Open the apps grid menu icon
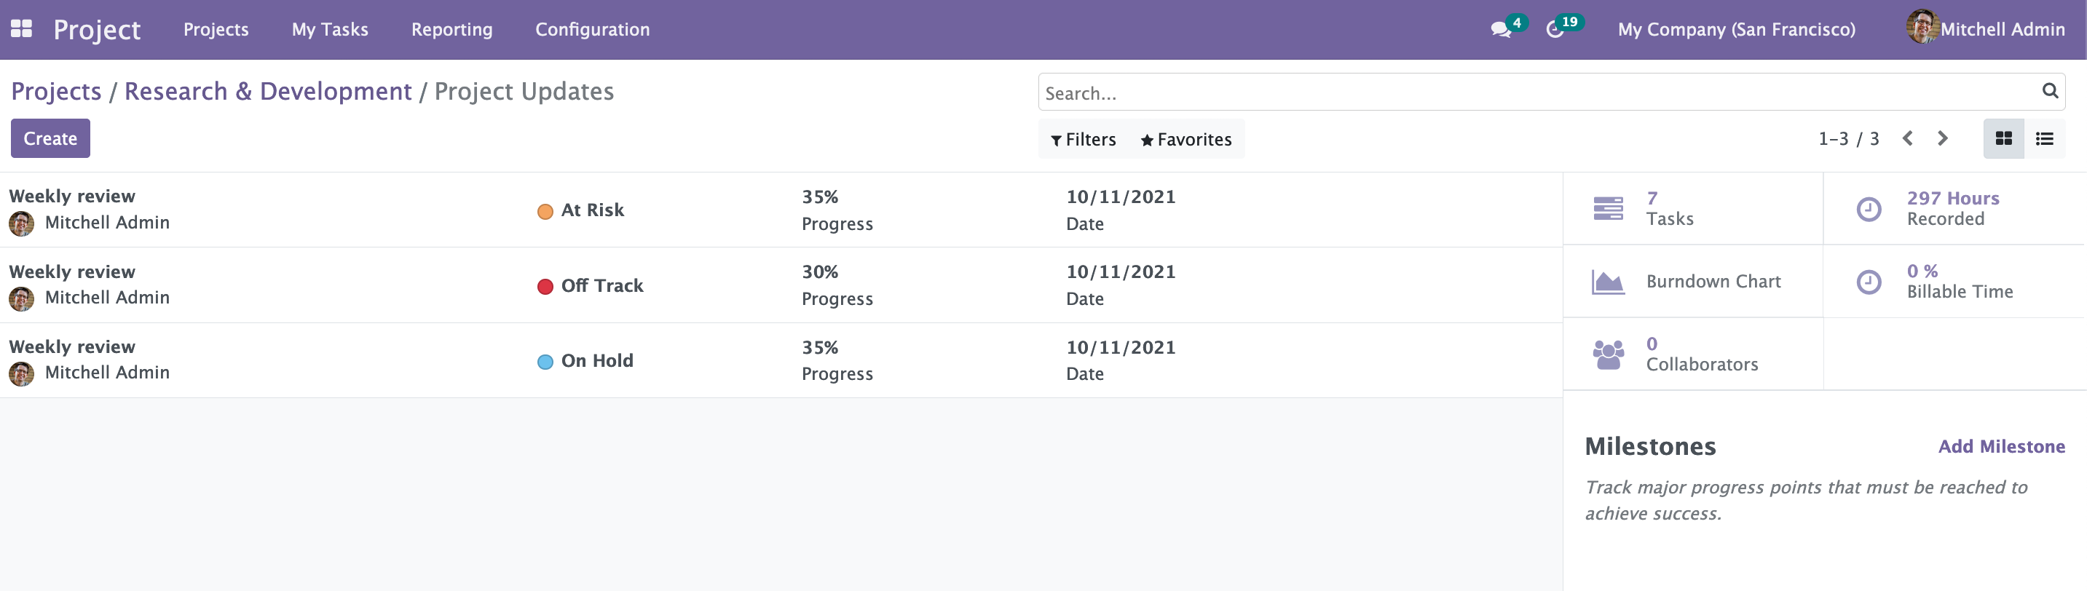 pyautogui.click(x=21, y=29)
